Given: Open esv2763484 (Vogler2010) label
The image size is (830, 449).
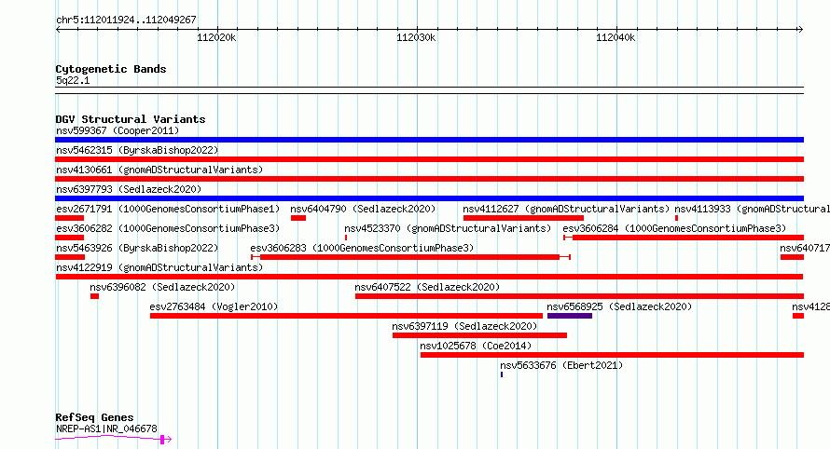Looking at the screenshot, I should point(214,306).
